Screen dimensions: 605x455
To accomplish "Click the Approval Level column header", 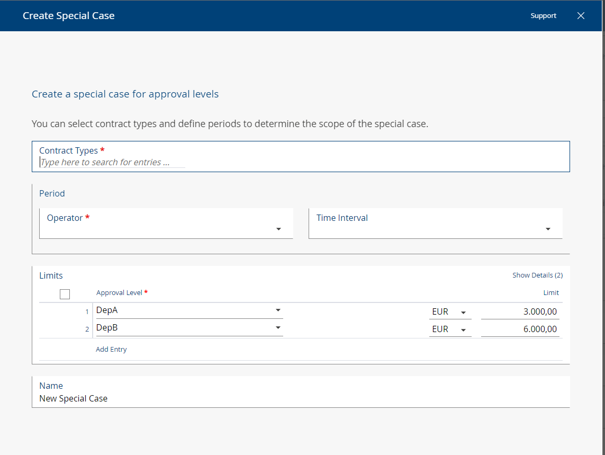I will pos(119,293).
